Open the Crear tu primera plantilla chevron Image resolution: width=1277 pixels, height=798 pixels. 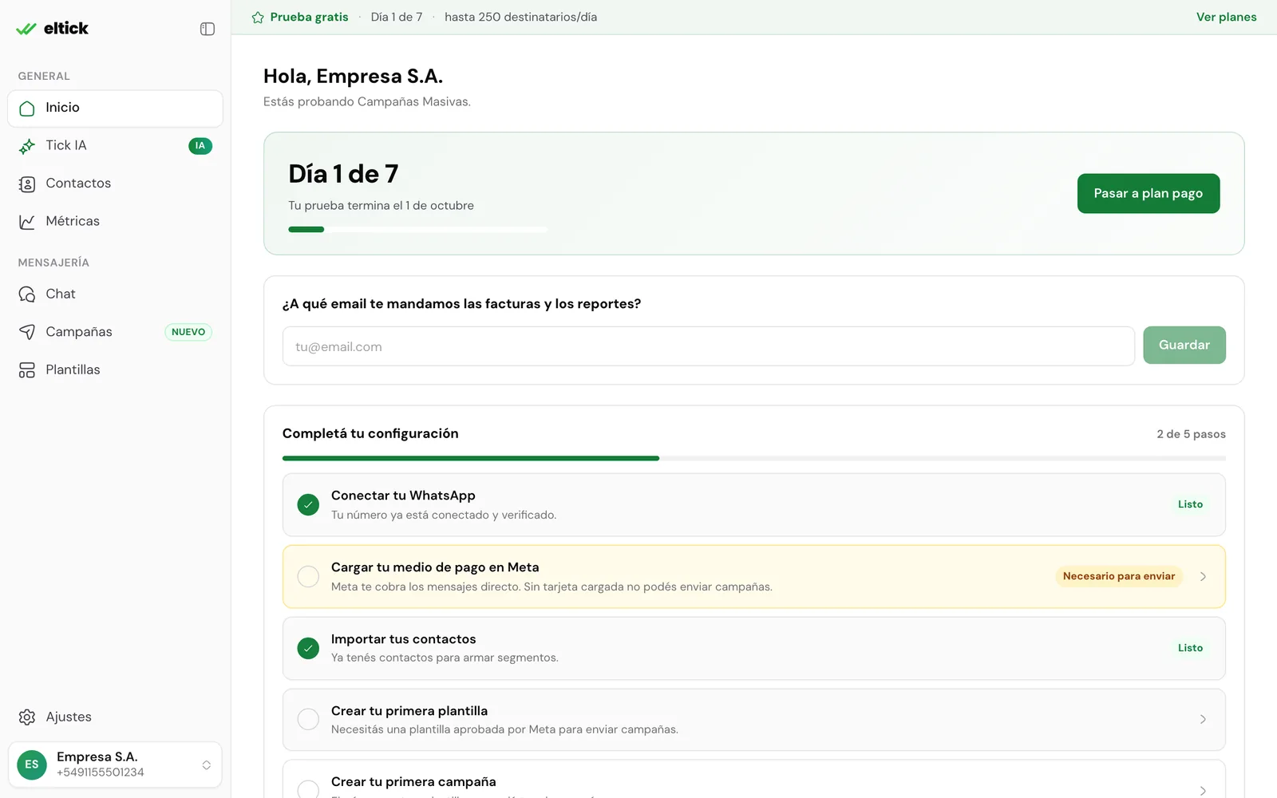coord(1203,719)
